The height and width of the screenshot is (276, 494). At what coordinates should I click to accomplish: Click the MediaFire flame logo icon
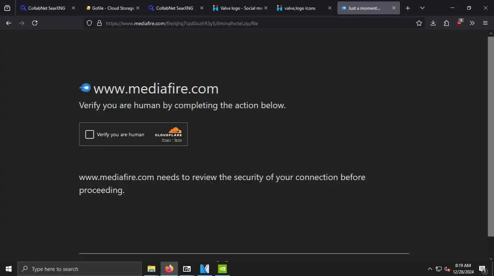pyautogui.click(x=85, y=88)
